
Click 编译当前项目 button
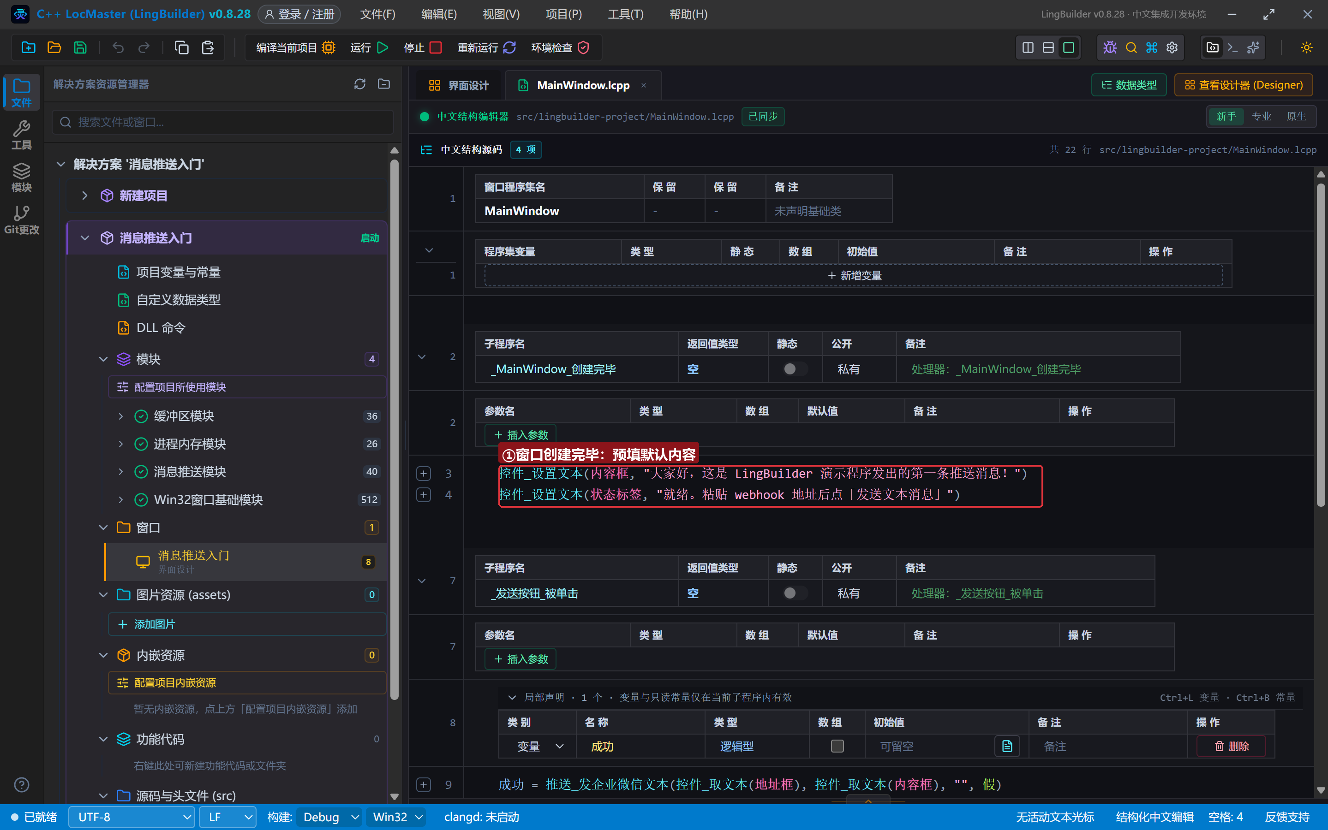coord(295,48)
